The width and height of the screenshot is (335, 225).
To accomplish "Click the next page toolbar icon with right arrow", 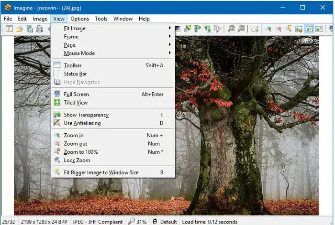I will [x=241, y=29].
